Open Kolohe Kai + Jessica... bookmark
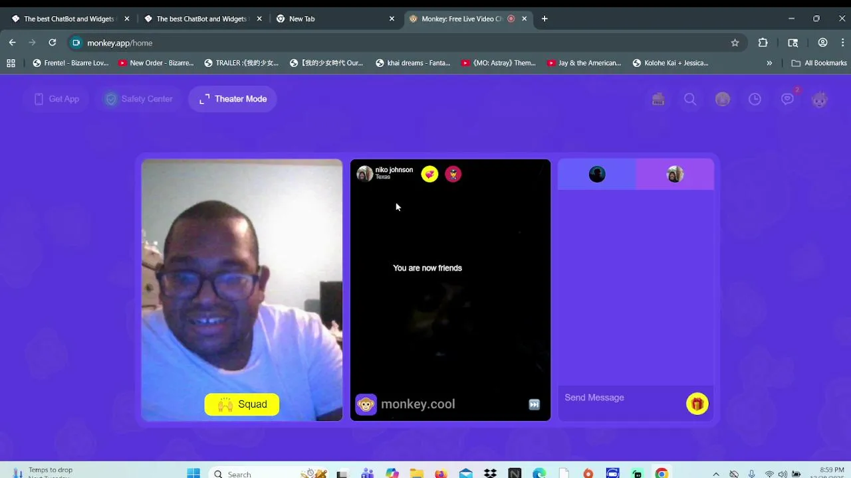Screen dimensions: 851x478 click(x=670, y=63)
